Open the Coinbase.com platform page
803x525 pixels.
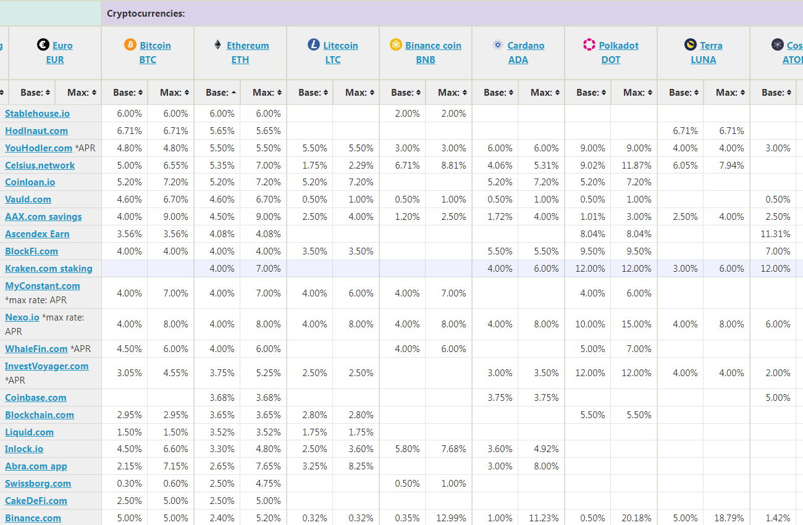point(35,397)
